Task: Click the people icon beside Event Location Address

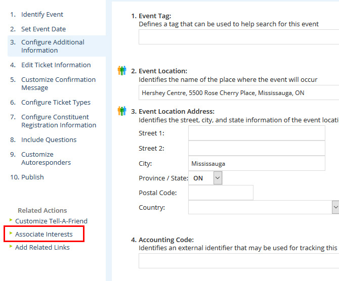Action: click(x=121, y=111)
